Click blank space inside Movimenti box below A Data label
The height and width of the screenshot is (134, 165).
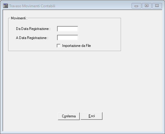click(x=32, y=46)
